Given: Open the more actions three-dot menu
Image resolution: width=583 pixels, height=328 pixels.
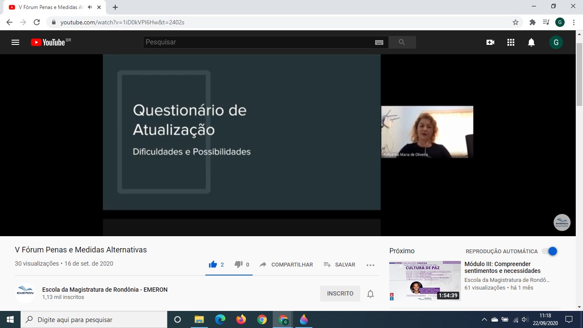Looking at the screenshot, I should (370, 265).
